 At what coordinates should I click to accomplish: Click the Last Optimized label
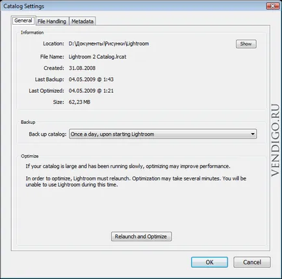point(47,91)
